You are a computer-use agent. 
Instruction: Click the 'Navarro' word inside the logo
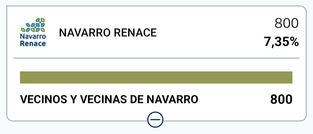click(33, 37)
